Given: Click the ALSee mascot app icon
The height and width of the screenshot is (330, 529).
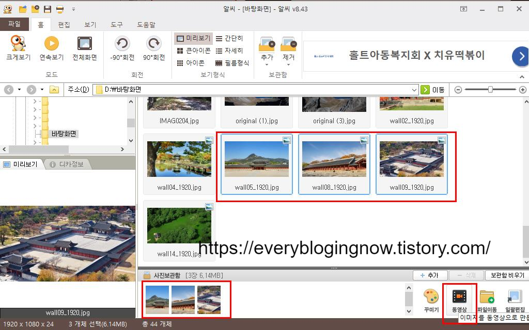Looking at the screenshot, I should coord(8,9).
